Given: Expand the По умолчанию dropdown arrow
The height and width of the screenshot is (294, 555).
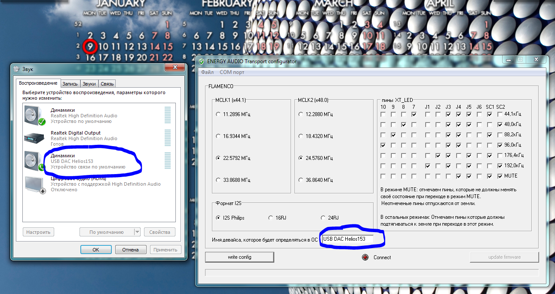Looking at the screenshot, I should coord(137,232).
